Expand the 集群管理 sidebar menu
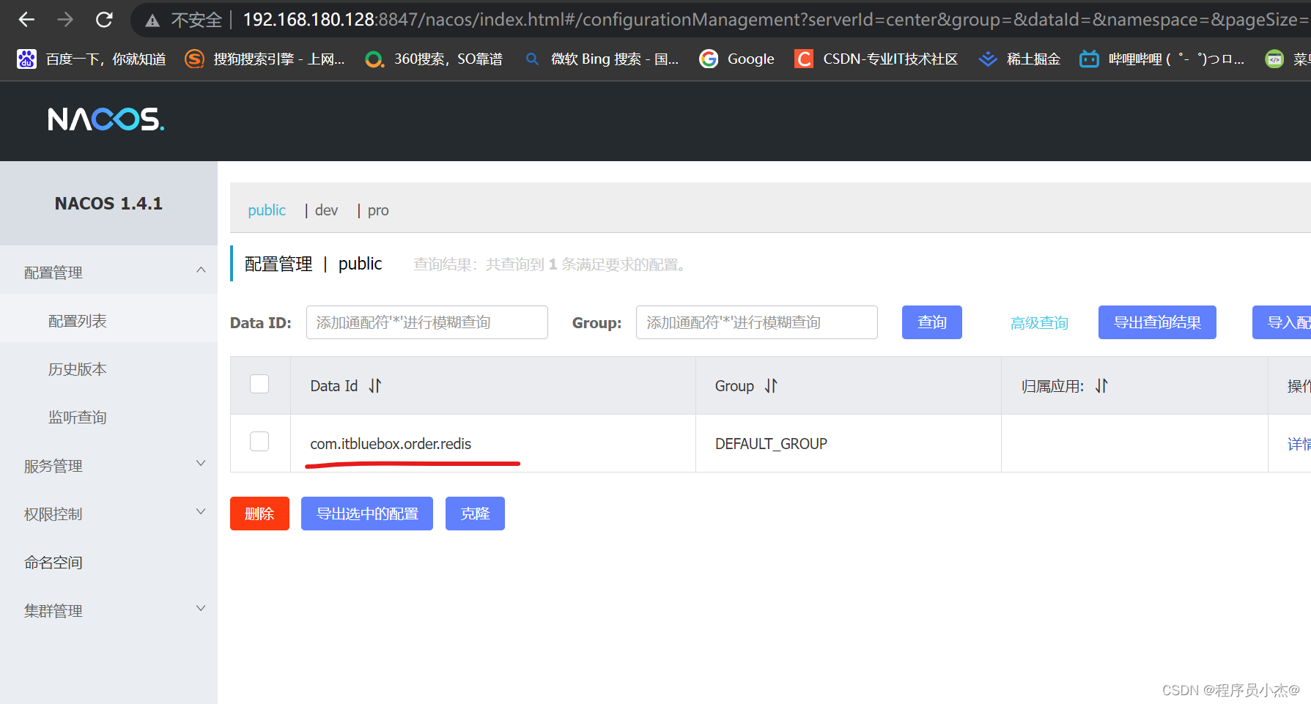This screenshot has width=1311, height=704. (x=108, y=610)
